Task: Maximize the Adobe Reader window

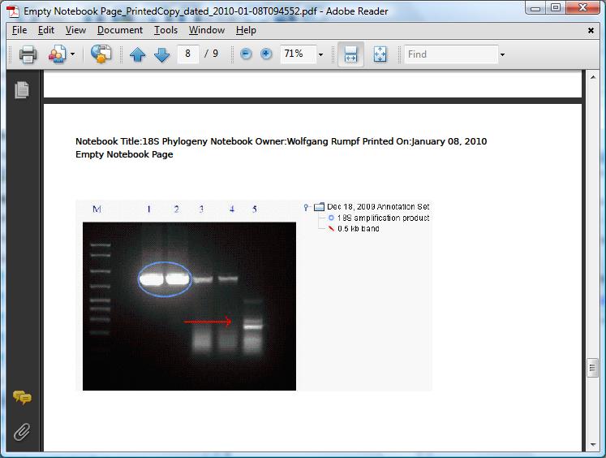Action: click(556, 8)
